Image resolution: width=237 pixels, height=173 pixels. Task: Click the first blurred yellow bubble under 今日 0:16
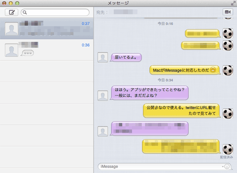point(203,34)
